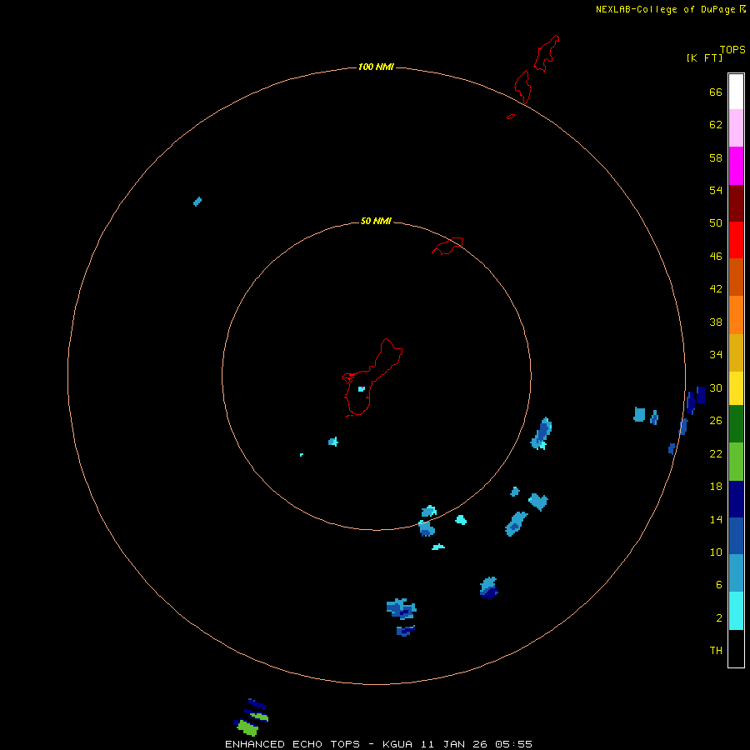Pick the dark maroon legend swatch below 54
Image resolution: width=750 pixels, height=750 pixels.
(736, 203)
